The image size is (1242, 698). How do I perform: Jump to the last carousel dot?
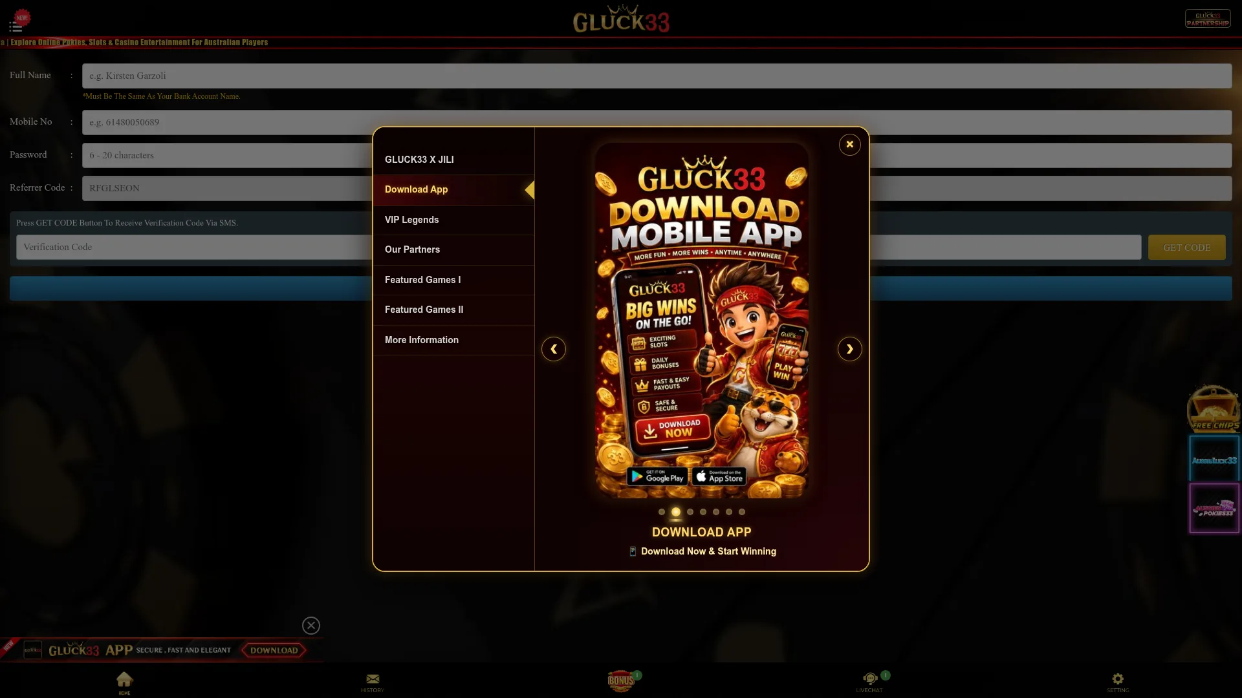point(742,512)
